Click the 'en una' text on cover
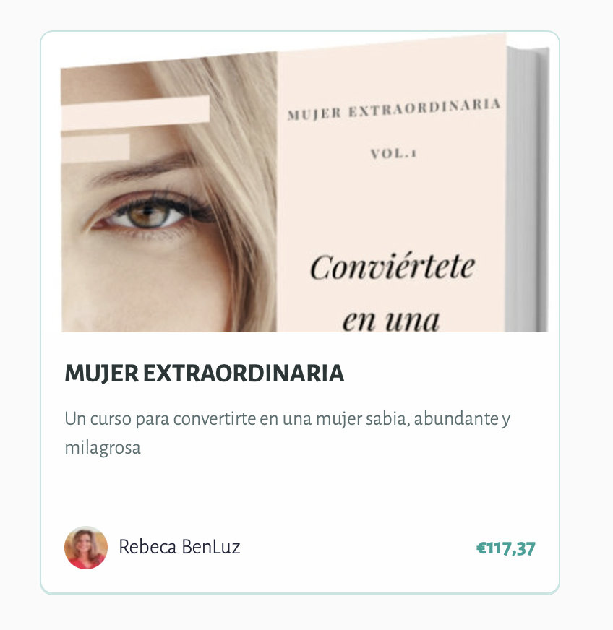Screen dimensions: 613x630 tap(390, 320)
